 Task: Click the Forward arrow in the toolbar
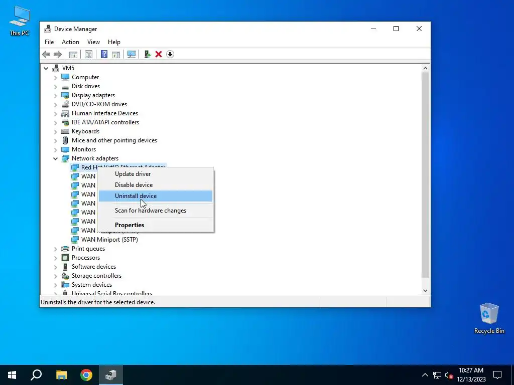coord(58,54)
